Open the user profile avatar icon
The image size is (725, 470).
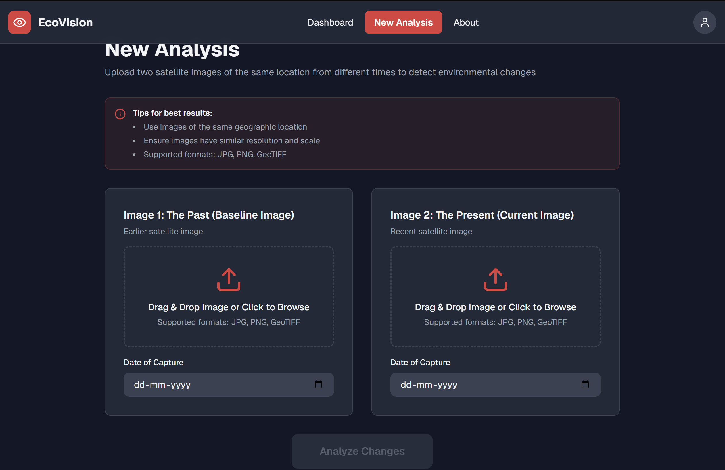coord(704,22)
